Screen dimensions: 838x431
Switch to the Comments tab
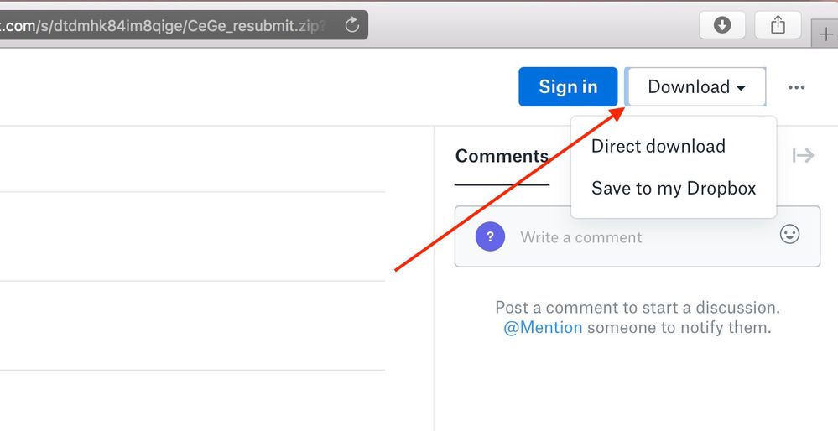coord(501,157)
